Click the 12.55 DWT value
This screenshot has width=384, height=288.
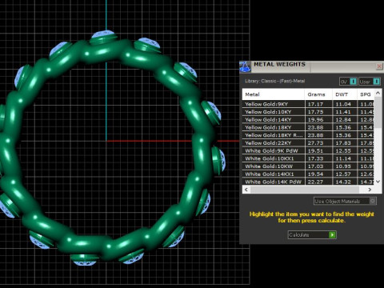343,150
